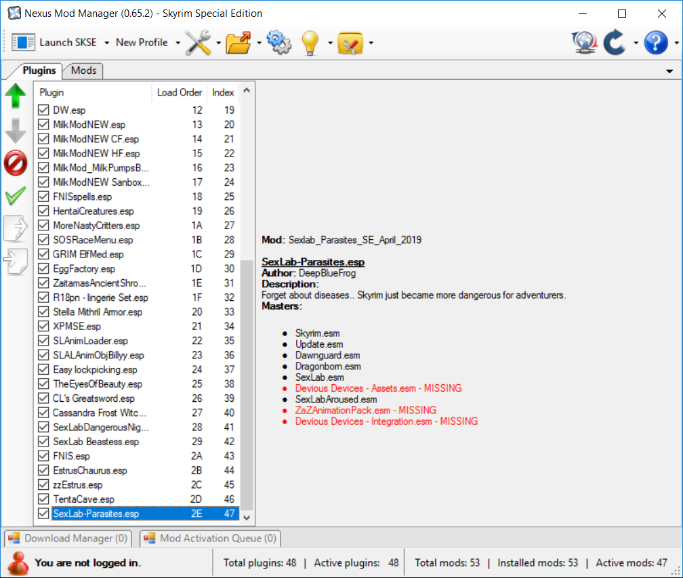Viewport: 683px width, 578px height.
Task: Toggle the FNIS.esp checkbox
Action: [43, 455]
